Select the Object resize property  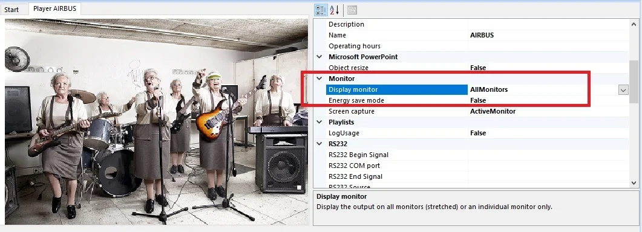[349, 68]
